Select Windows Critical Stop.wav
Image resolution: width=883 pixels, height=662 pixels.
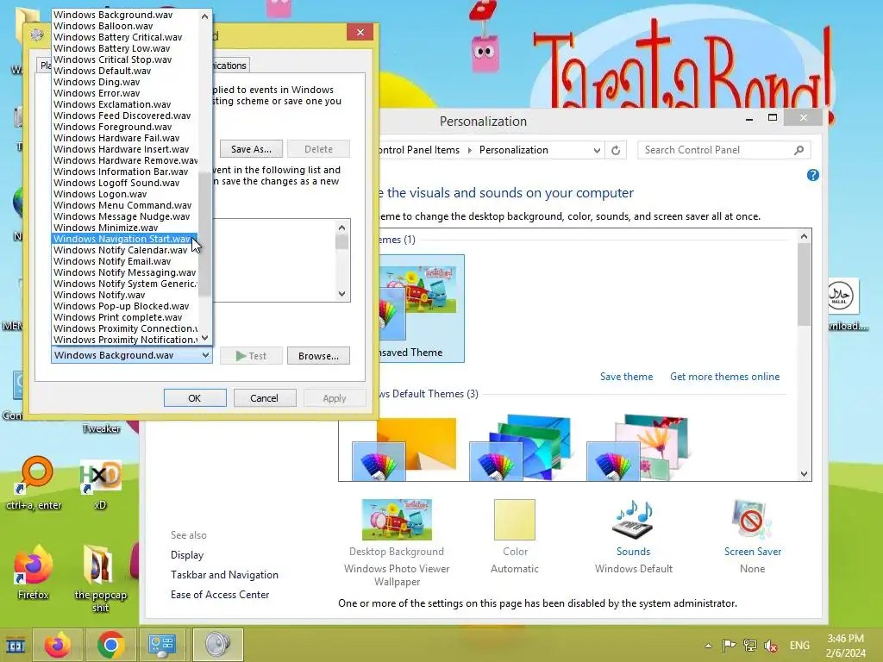(x=124, y=59)
